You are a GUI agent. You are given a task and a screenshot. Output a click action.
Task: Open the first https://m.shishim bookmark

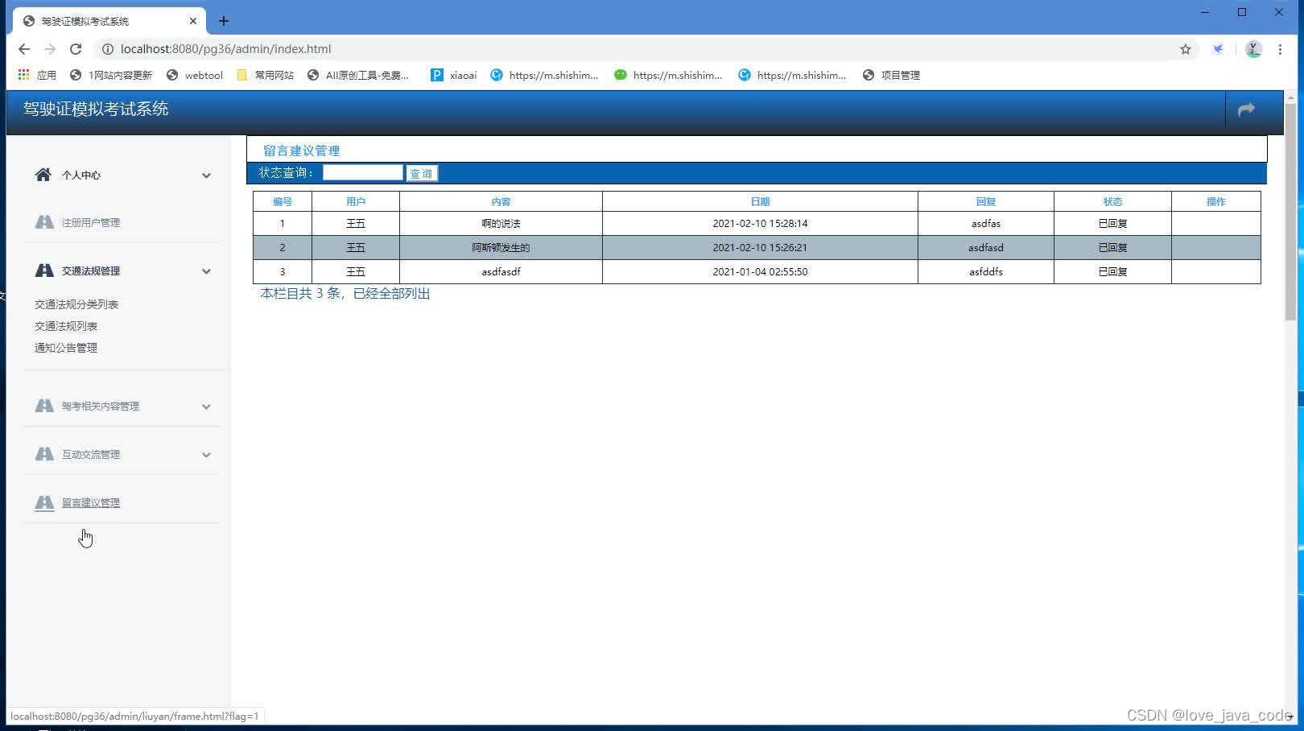544,75
